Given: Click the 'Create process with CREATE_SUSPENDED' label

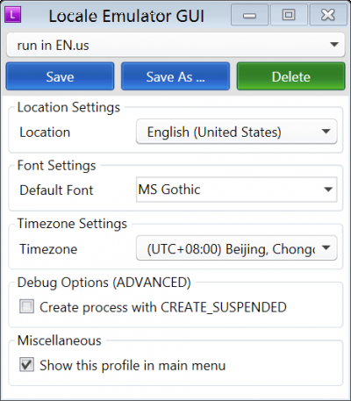Looking at the screenshot, I should click(x=163, y=307).
